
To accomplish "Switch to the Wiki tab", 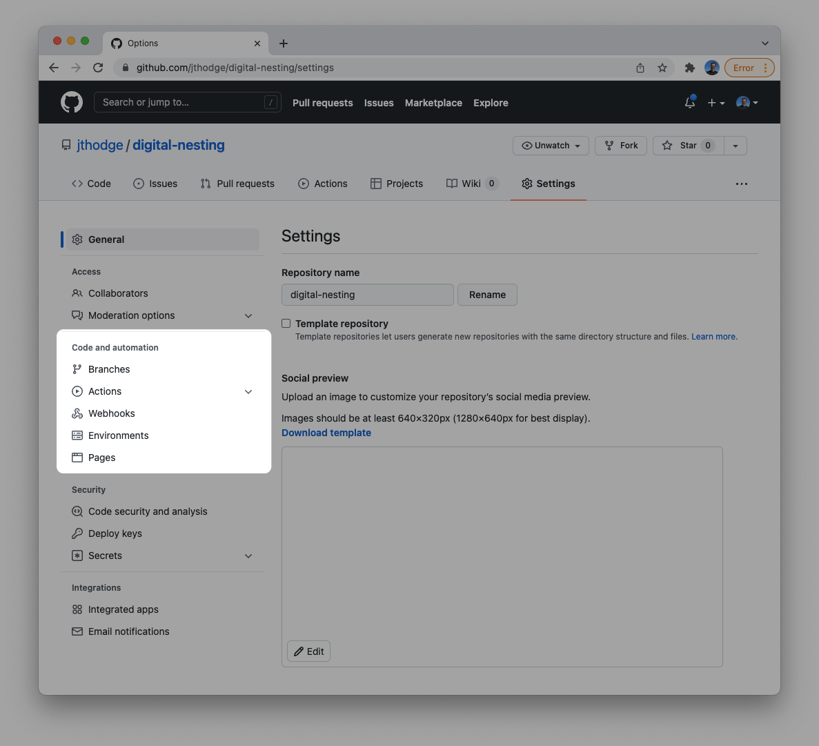I will 472,184.
